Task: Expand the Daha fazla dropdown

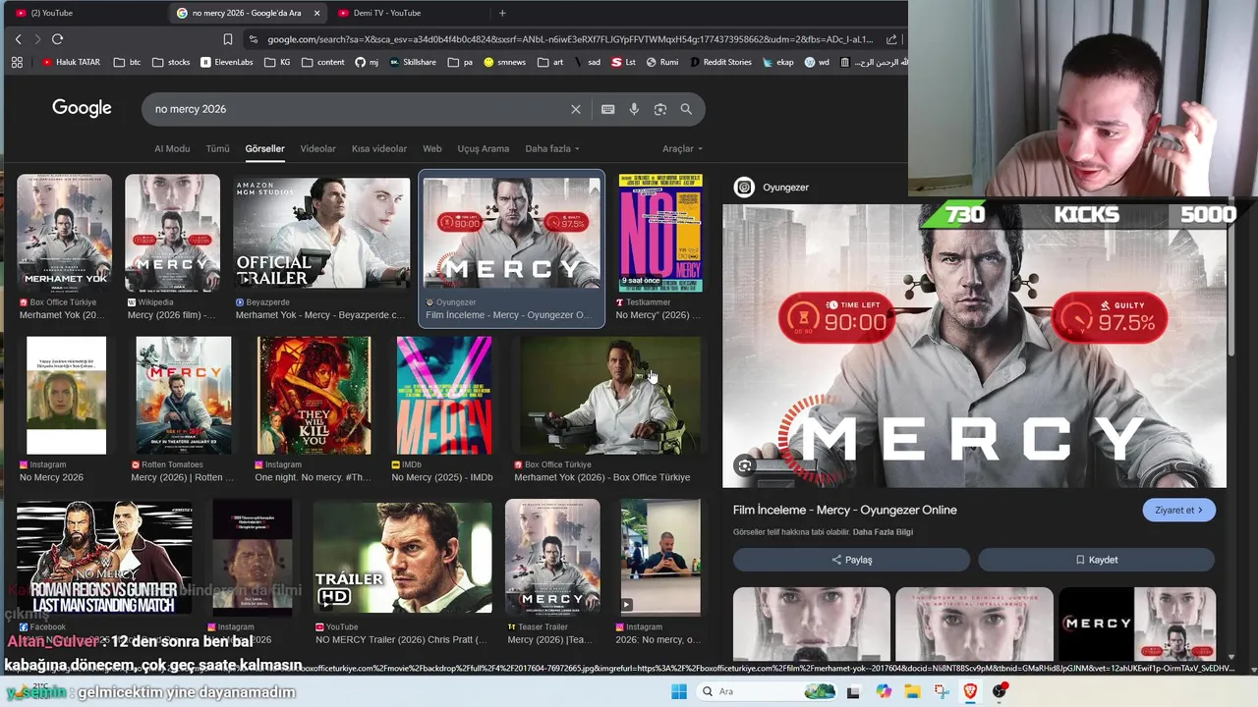Action: point(552,148)
